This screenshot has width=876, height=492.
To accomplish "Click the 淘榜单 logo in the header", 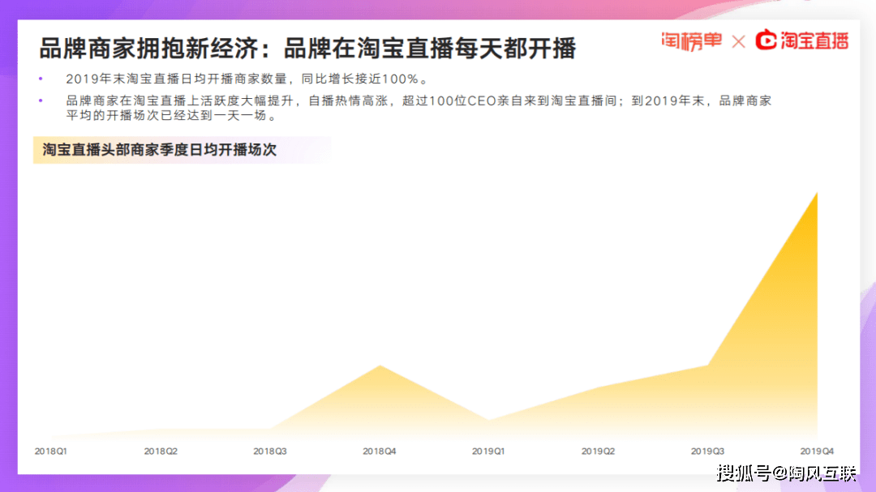I will tap(690, 41).
